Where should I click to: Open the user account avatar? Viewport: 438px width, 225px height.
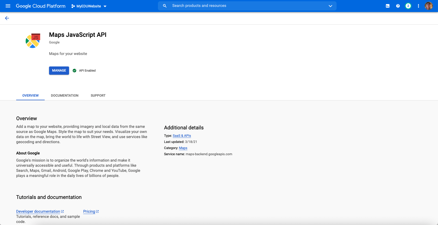tap(429, 6)
